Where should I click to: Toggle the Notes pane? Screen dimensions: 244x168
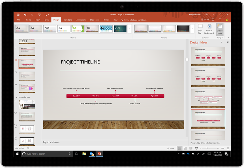click(171, 148)
